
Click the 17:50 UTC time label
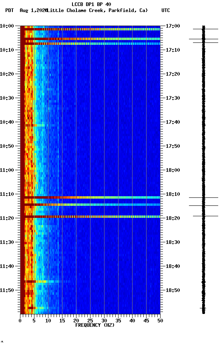[x=173, y=146]
